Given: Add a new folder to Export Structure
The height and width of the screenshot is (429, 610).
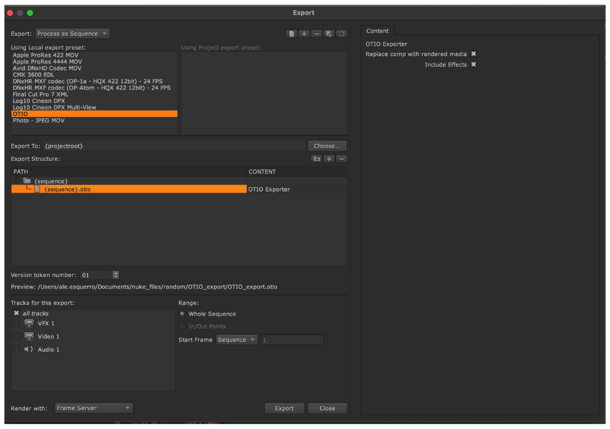Looking at the screenshot, I should (x=317, y=159).
